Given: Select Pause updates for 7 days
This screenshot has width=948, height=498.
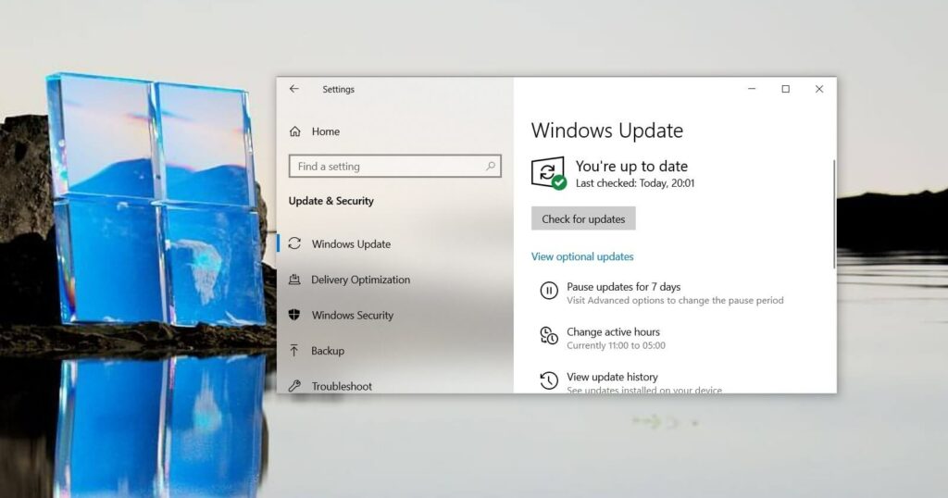Looking at the screenshot, I should pos(623,287).
